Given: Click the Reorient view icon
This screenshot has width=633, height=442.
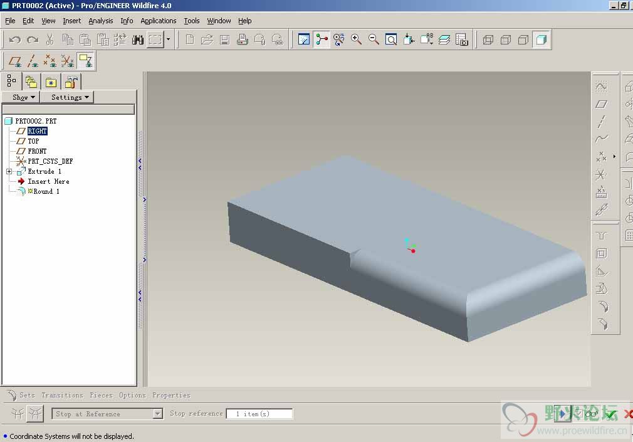Looking at the screenshot, I should tap(409, 39).
